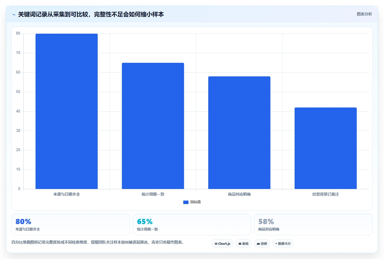Open the 65% 统计周期一致 stat card
Image resolution: width=384 pixels, height=259 pixels.
tap(192, 224)
